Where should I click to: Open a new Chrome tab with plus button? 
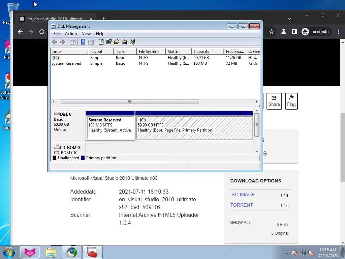(104, 19)
